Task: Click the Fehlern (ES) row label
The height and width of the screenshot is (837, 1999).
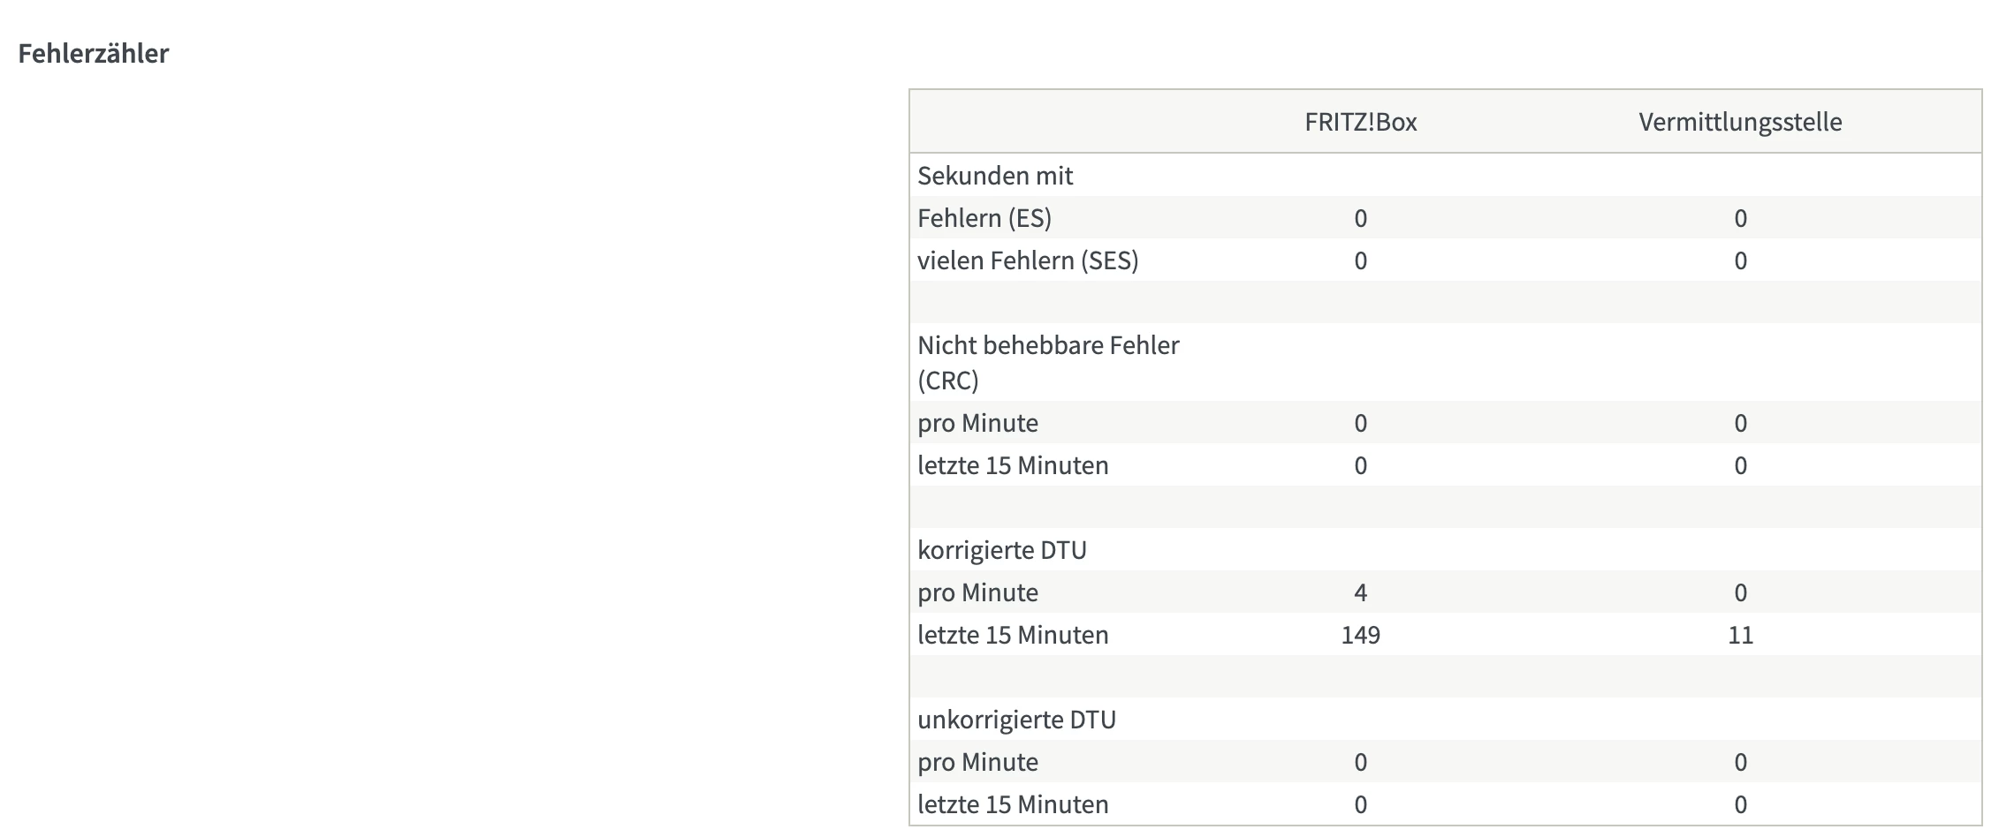Action: pos(984,218)
